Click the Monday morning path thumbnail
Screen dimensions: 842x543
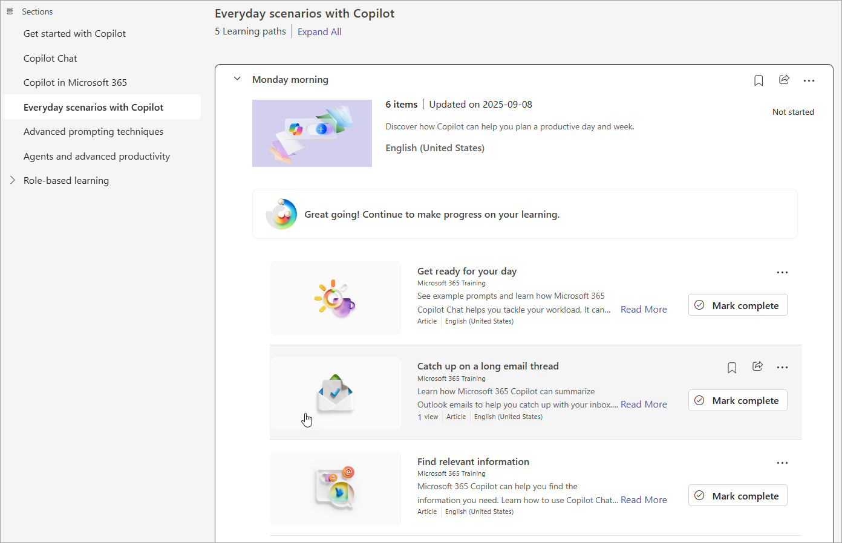click(312, 133)
